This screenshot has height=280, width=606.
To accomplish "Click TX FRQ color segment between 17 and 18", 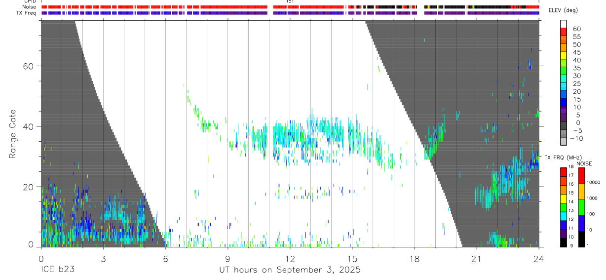I will 564,172.
